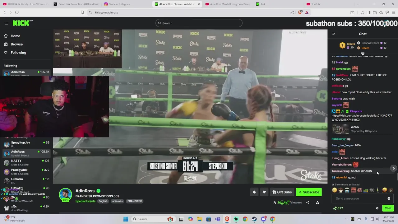The image size is (398, 224).
Task: Select the frog quick emote
Action: [366, 190]
